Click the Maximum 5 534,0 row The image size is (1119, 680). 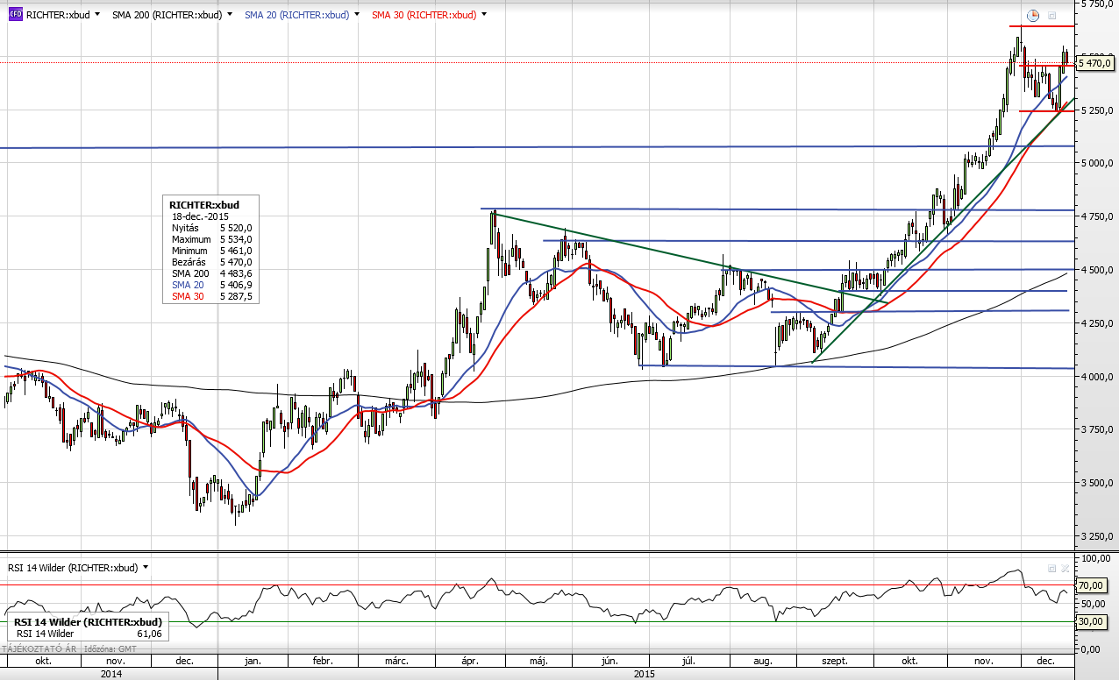211,239
